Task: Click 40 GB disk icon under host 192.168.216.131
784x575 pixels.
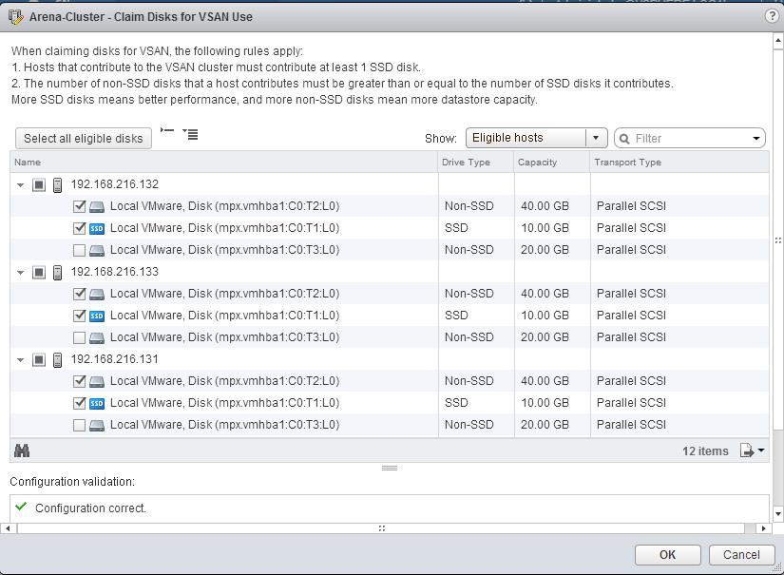Action: pyautogui.click(x=97, y=381)
